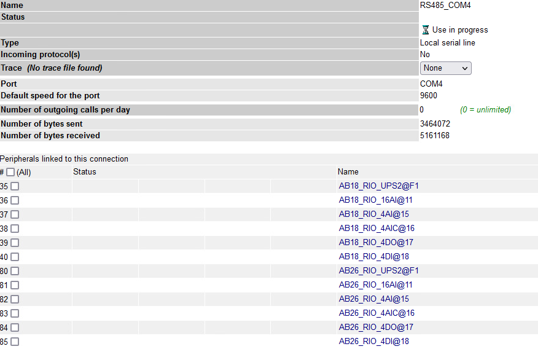The width and height of the screenshot is (538, 349).
Task: Tick checkbox for peripheral row 35
Action: [x=15, y=186]
